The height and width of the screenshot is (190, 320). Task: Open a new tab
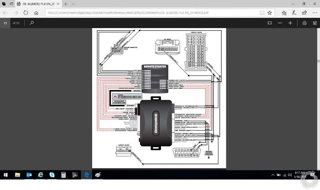click(66, 4)
